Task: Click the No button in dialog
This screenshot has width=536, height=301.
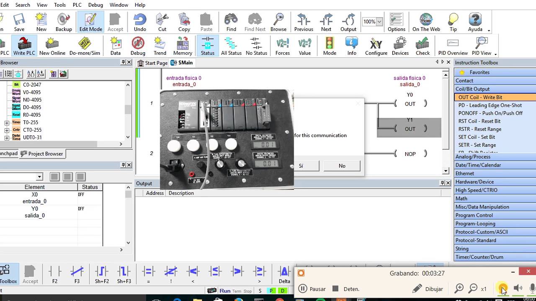Action: pos(342,166)
